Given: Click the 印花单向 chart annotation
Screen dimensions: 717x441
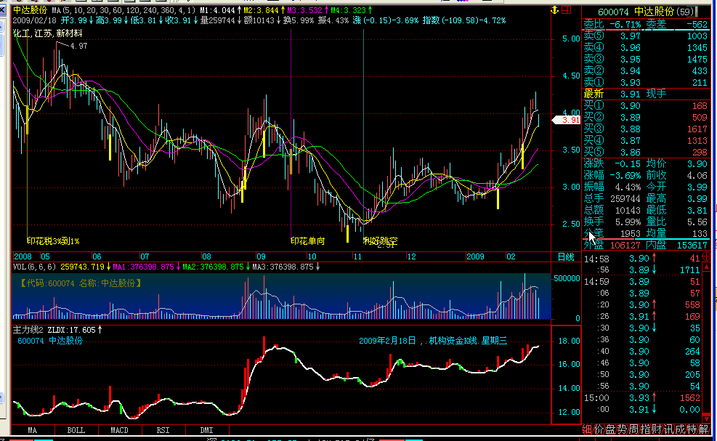Looking at the screenshot, I should 308,241.
